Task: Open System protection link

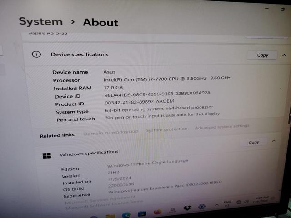Action: pos(166,129)
